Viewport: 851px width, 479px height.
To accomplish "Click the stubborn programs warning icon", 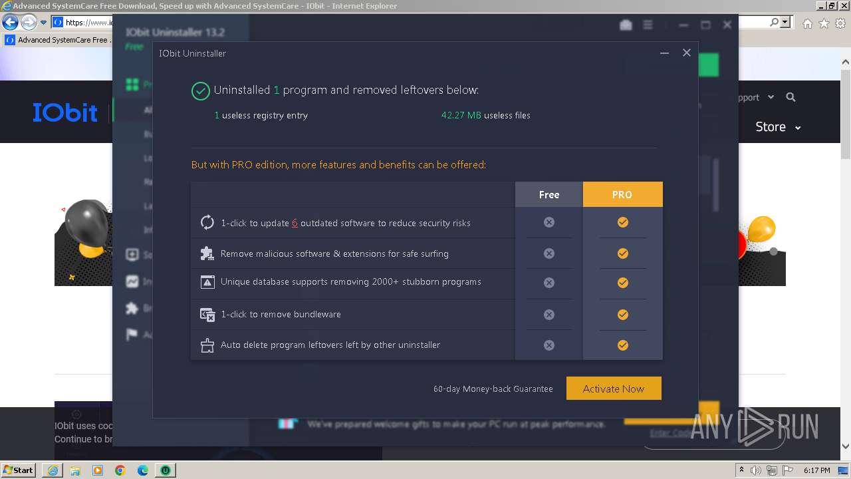I will coord(207,282).
